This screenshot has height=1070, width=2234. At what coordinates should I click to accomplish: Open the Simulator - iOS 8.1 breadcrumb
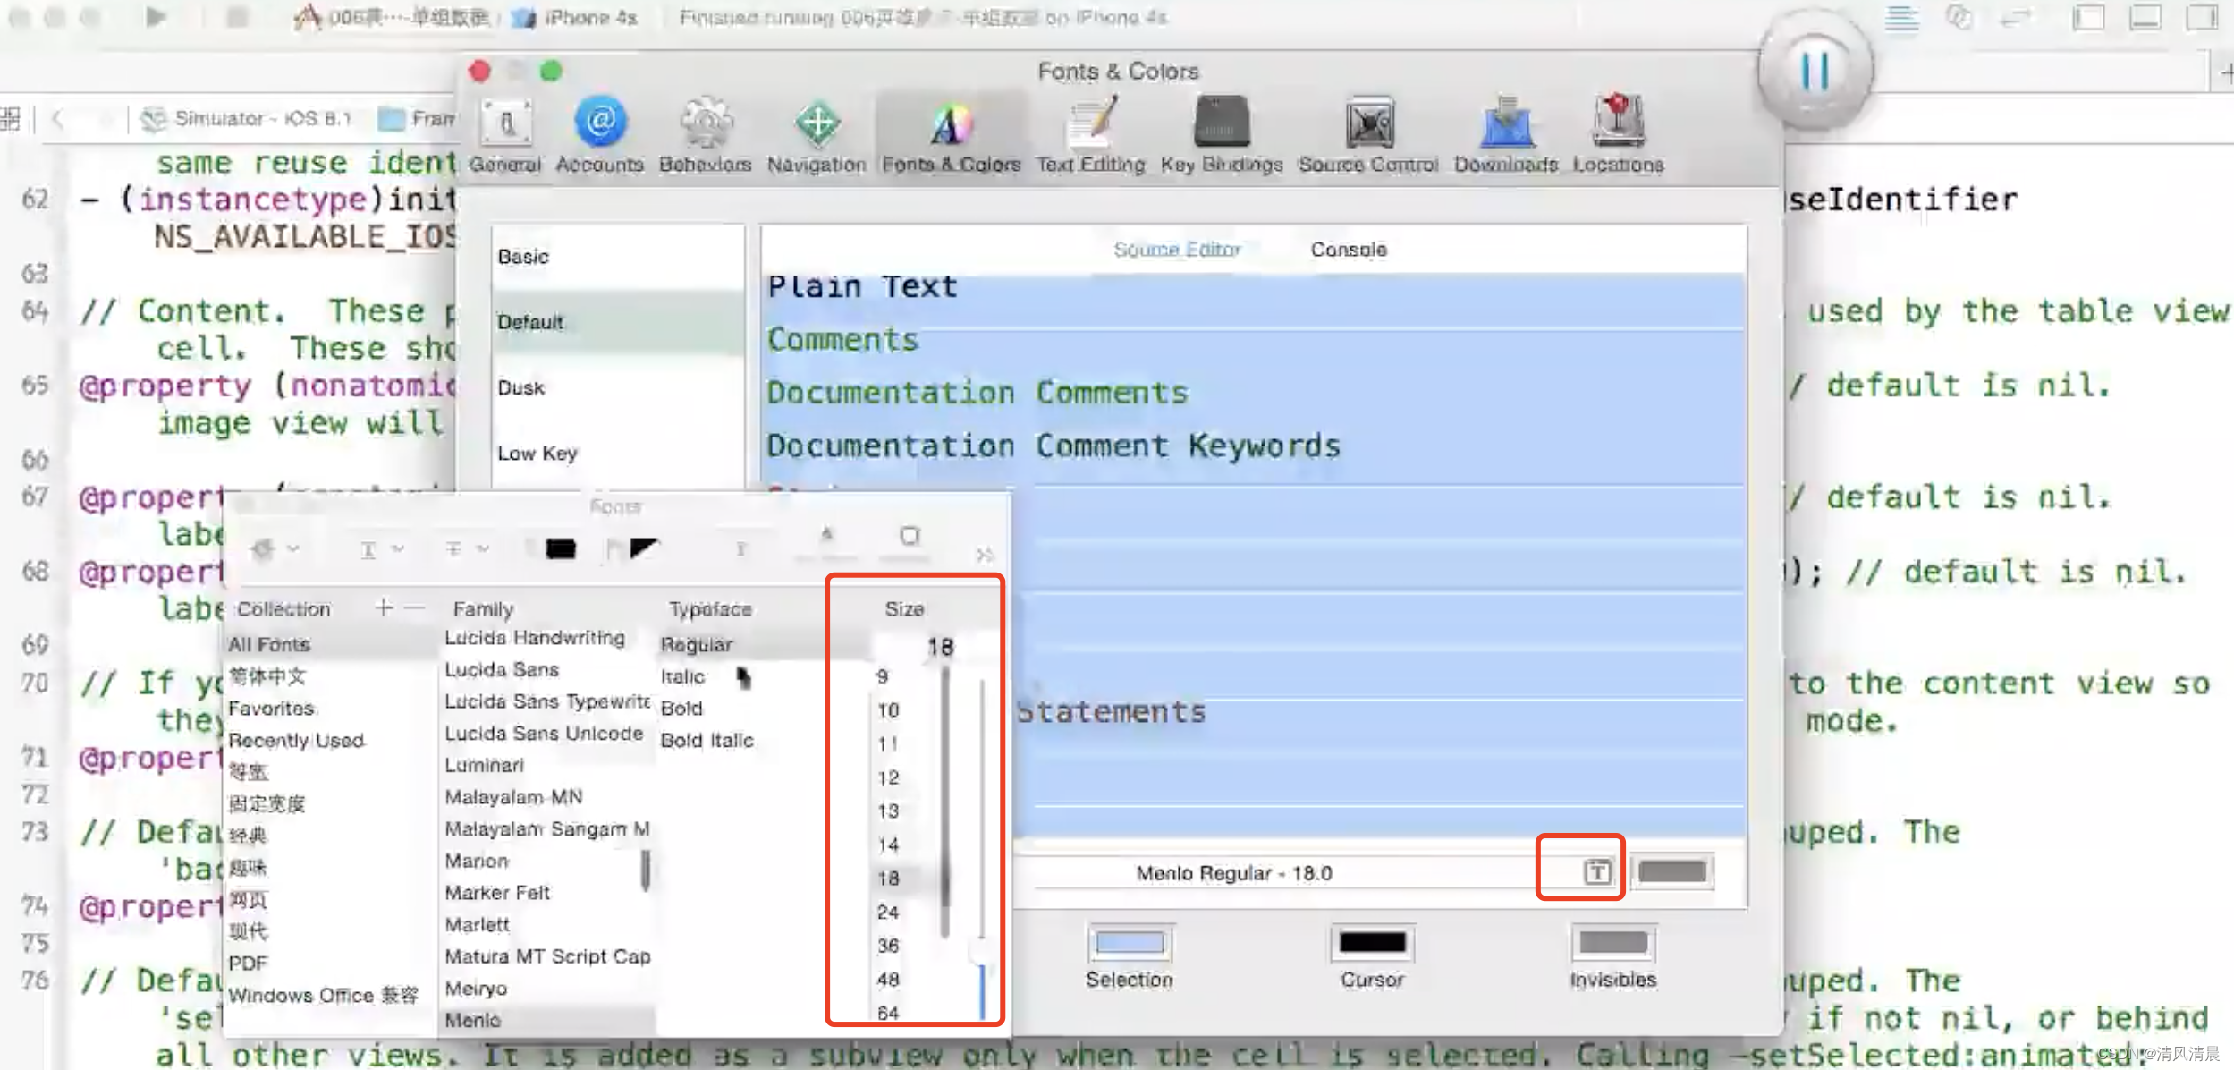coord(247,118)
